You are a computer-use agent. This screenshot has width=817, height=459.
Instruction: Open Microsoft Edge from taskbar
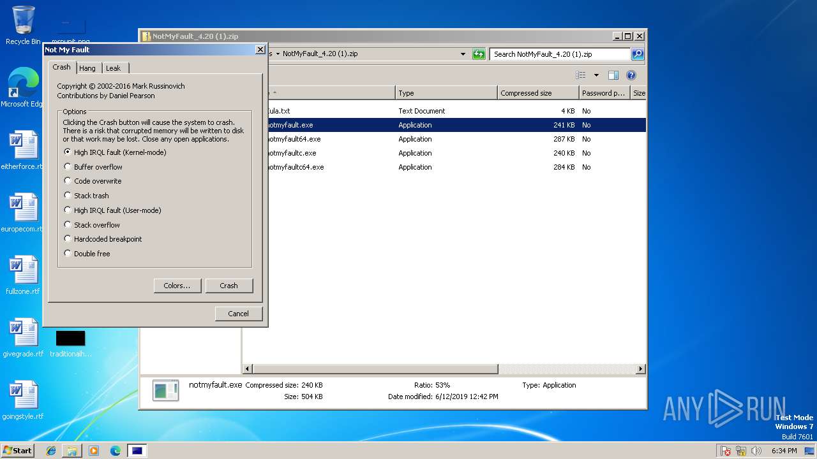coord(116,451)
